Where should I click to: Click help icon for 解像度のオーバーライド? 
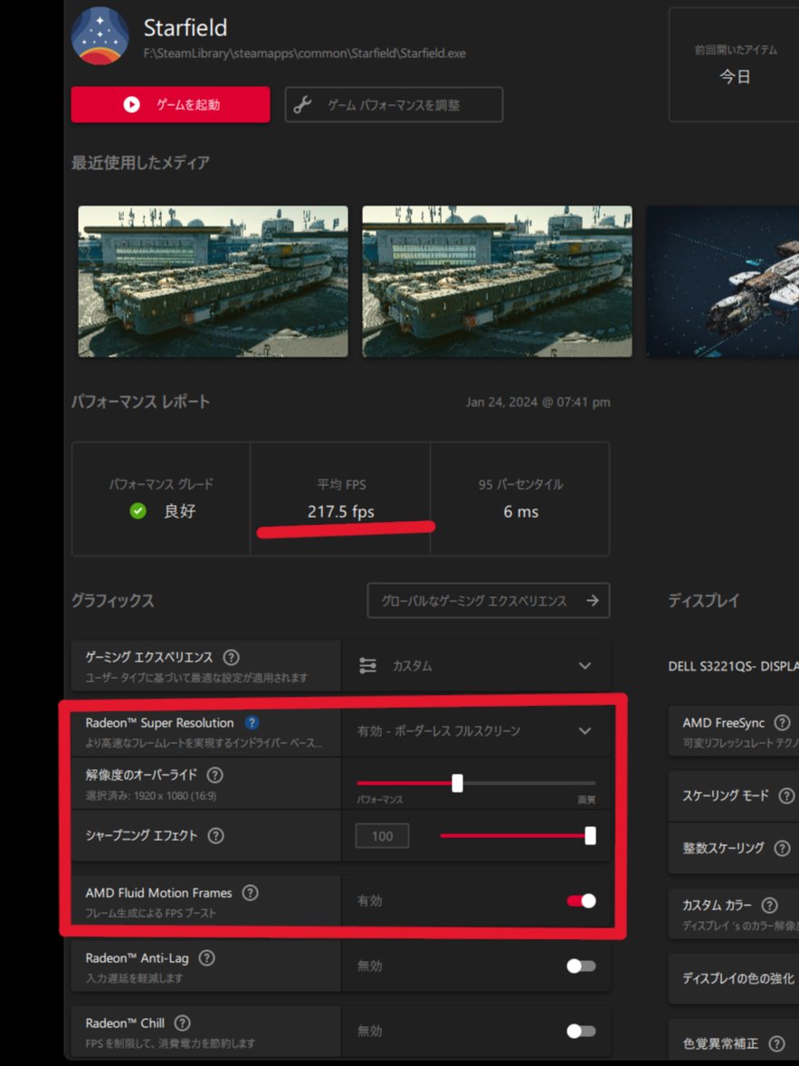(214, 775)
